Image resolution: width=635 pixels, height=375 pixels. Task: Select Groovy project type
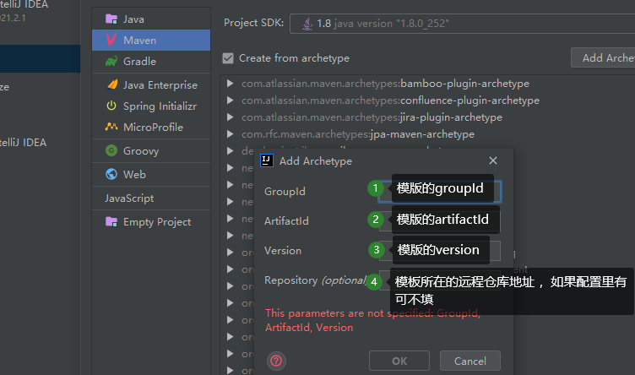tap(151, 150)
